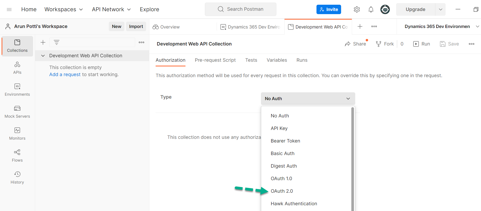Open collections panel more options ellipsis
Viewport: 481px width, 211px height.
(x=141, y=42)
